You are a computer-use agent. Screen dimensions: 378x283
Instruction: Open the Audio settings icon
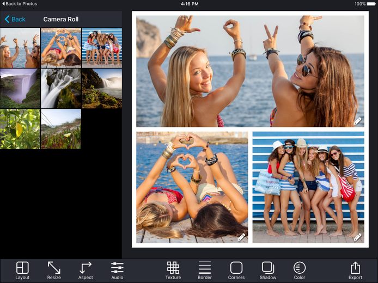point(117,270)
